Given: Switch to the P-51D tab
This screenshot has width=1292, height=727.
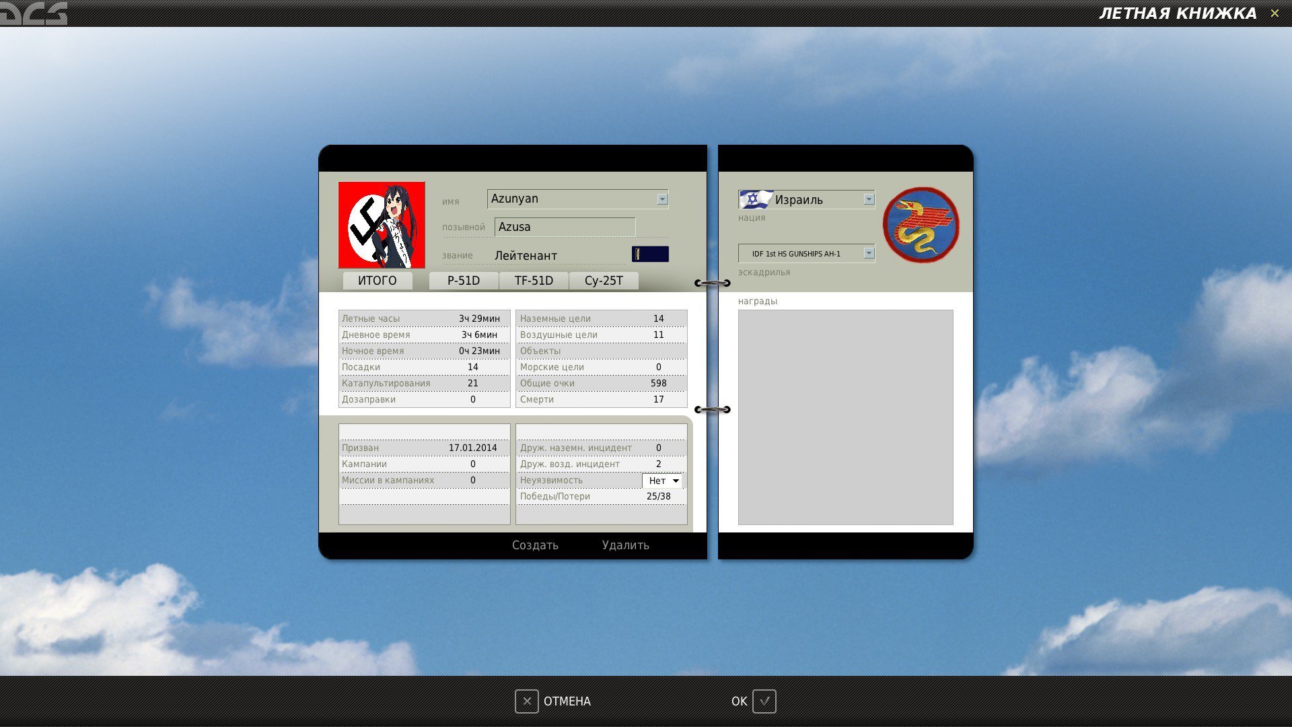Looking at the screenshot, I should (464, 281).
